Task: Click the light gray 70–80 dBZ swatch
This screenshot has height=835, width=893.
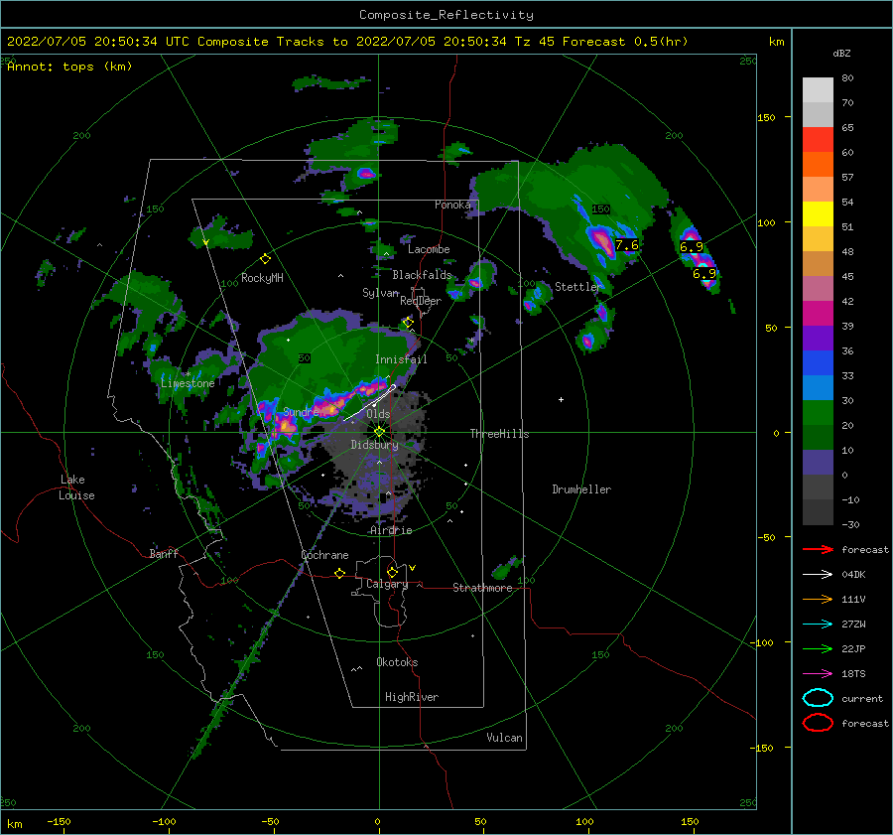Action: click(818, 89)
